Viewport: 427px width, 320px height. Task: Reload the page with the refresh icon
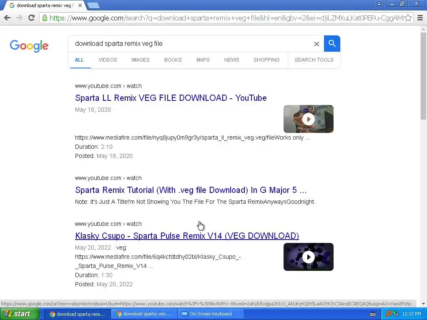point(32,18)
